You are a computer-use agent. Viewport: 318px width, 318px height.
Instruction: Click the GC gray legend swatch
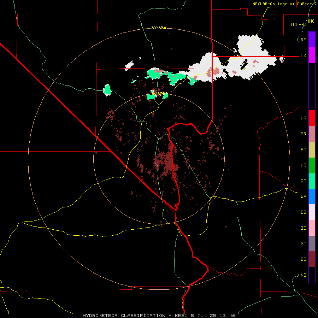click(x=312, y=243)
